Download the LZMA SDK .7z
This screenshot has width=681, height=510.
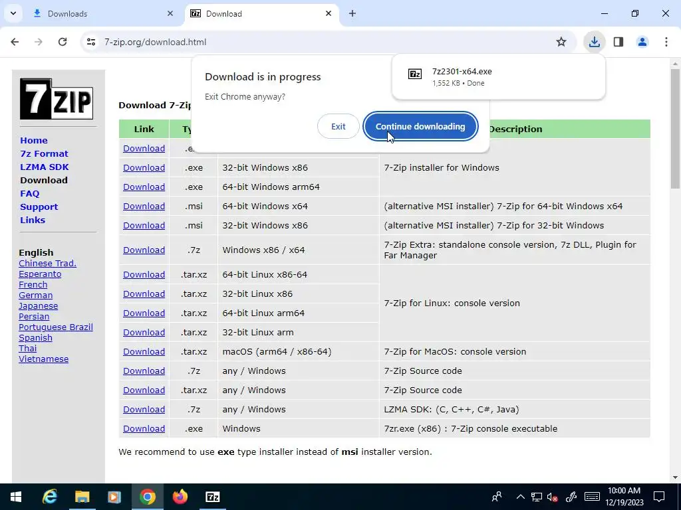[x=144, y=409]
